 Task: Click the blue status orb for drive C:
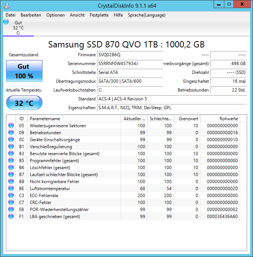pos(6,22)
